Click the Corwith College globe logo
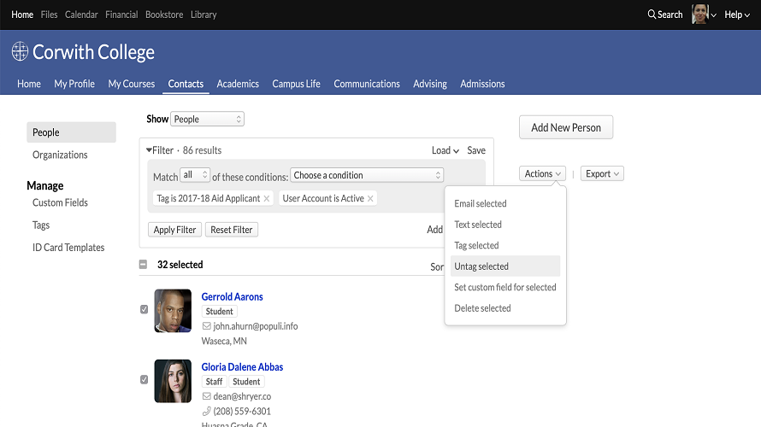This screenshot has width=761, height=427. (x=21, y=52)
